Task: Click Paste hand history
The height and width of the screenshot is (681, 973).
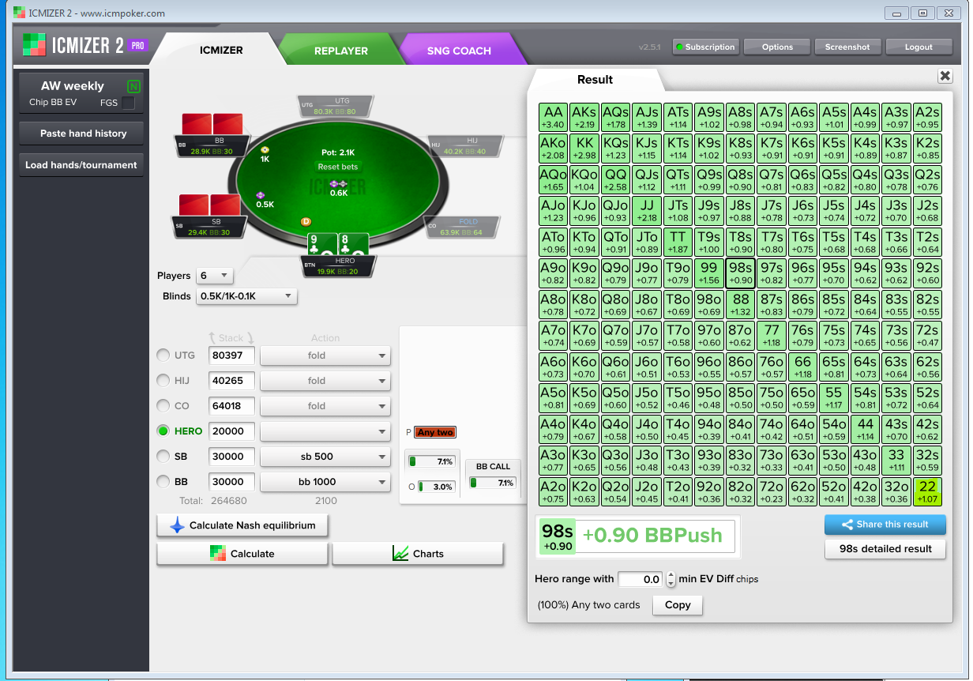Action: (x=83, y=134)
